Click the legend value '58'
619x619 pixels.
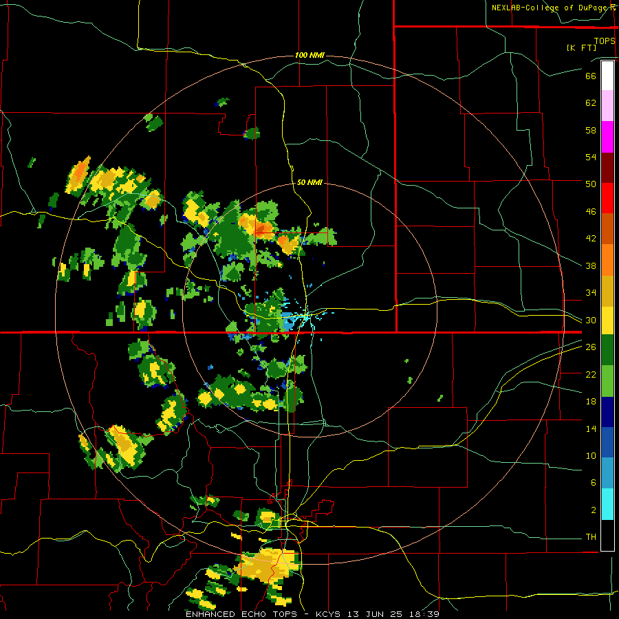[x=591, y=130]
